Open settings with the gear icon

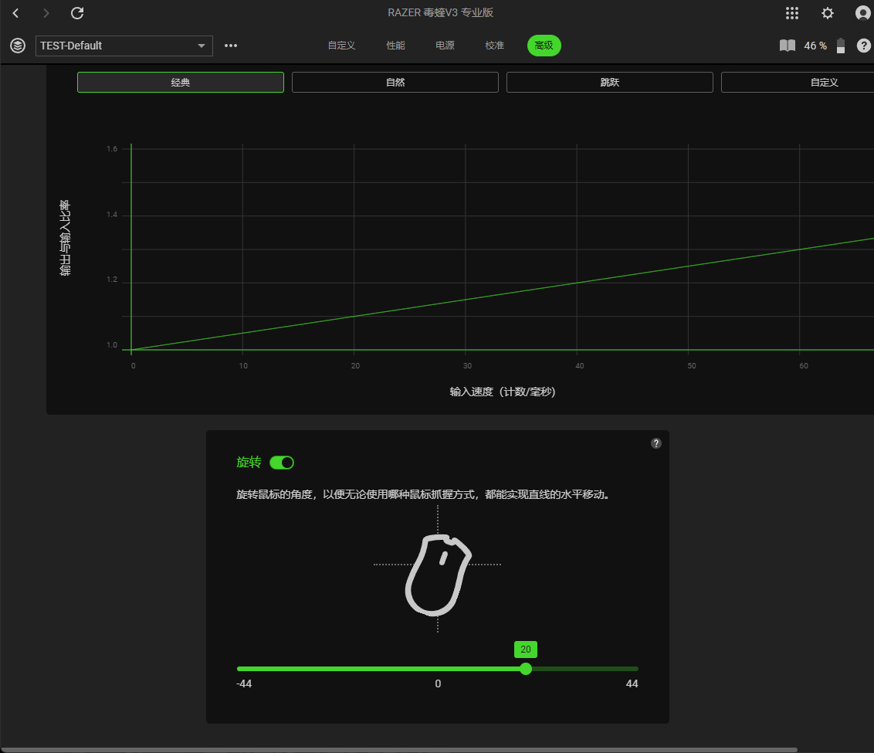tap(828, 13)
